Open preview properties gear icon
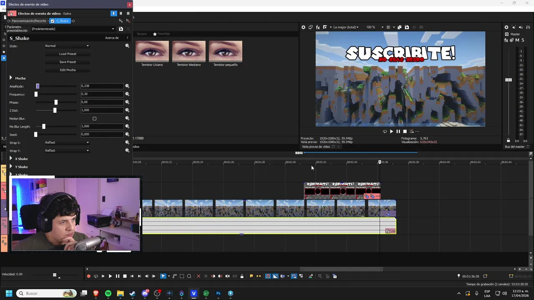The height and width of the screenshot is (300, 534). click(303, 27)
